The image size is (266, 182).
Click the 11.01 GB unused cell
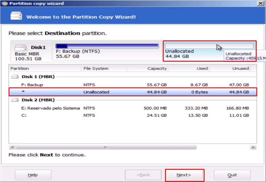click(x=239, y=116)
